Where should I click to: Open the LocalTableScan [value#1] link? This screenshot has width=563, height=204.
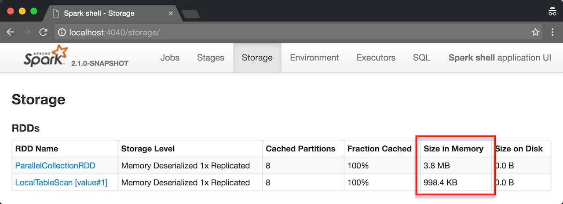(61, 182)
